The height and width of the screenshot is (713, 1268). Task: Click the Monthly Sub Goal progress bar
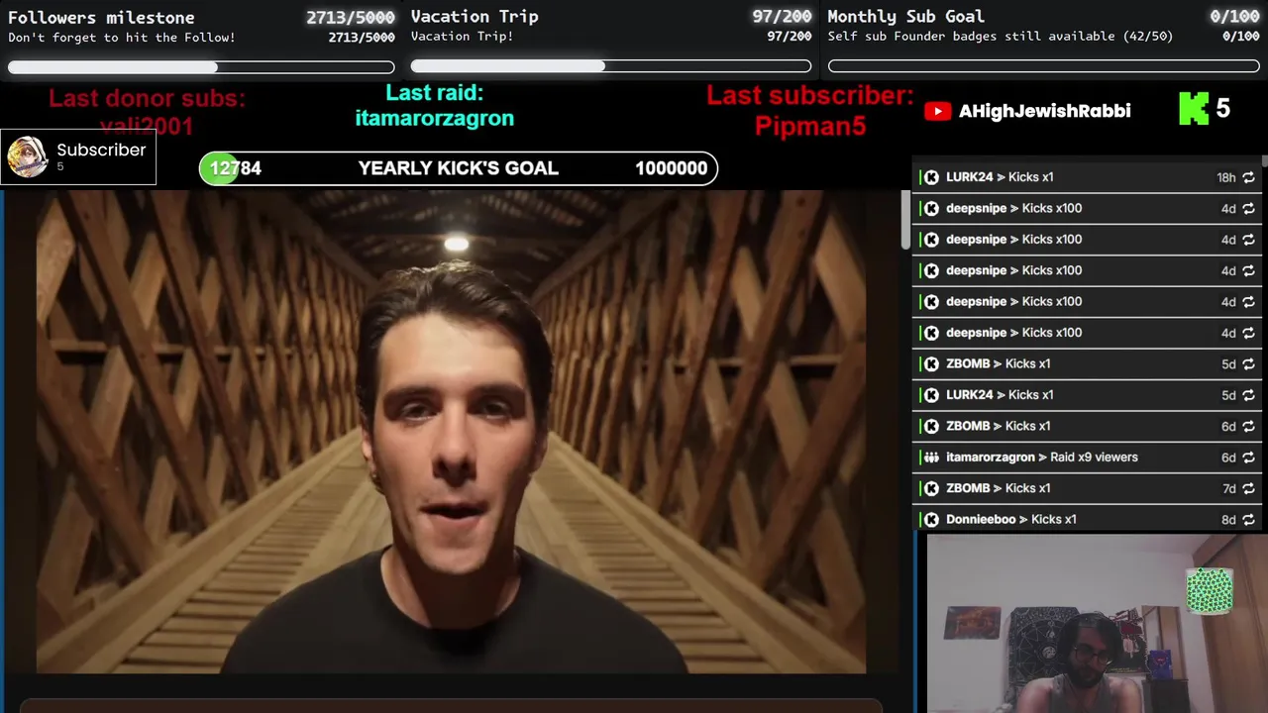point(1044,66)
